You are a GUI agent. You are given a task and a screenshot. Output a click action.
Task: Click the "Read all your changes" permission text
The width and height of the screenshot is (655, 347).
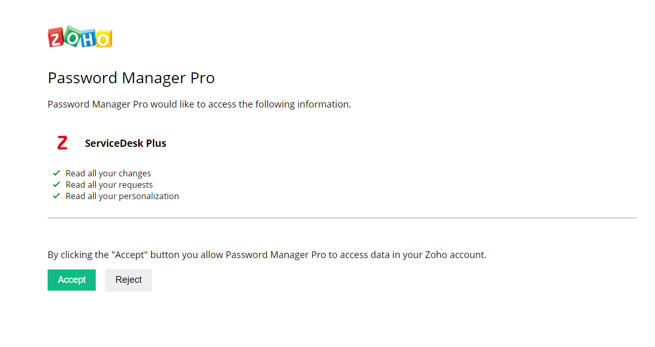point(108,174)
